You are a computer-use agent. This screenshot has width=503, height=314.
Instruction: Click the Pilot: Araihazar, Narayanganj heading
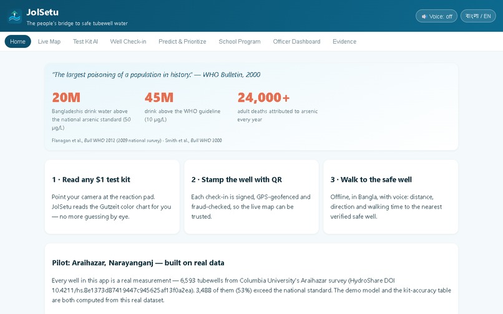pyautogui.click(x=138, y=263)
